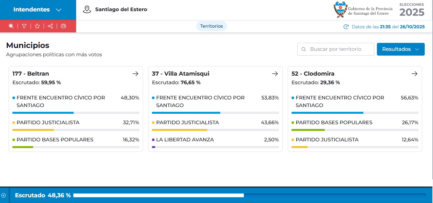433x203 pixels.
Task: Click the favorites star icon
Action: click(x=37, y=26)
